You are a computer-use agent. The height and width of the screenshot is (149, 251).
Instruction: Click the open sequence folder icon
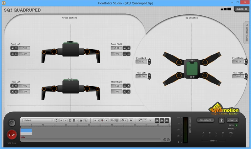click(x=81, y=120)
